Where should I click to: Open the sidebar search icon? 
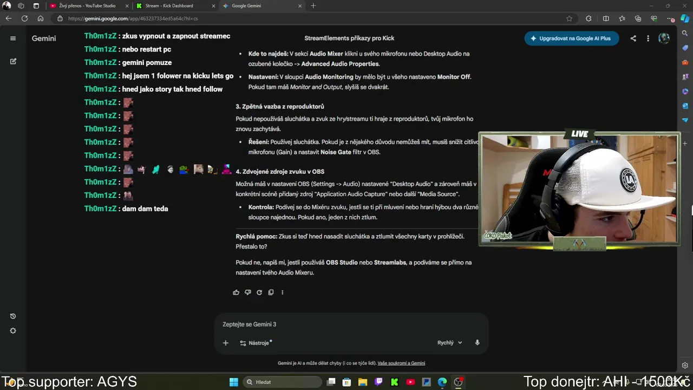pyautogui.click(x=685, y=34)
